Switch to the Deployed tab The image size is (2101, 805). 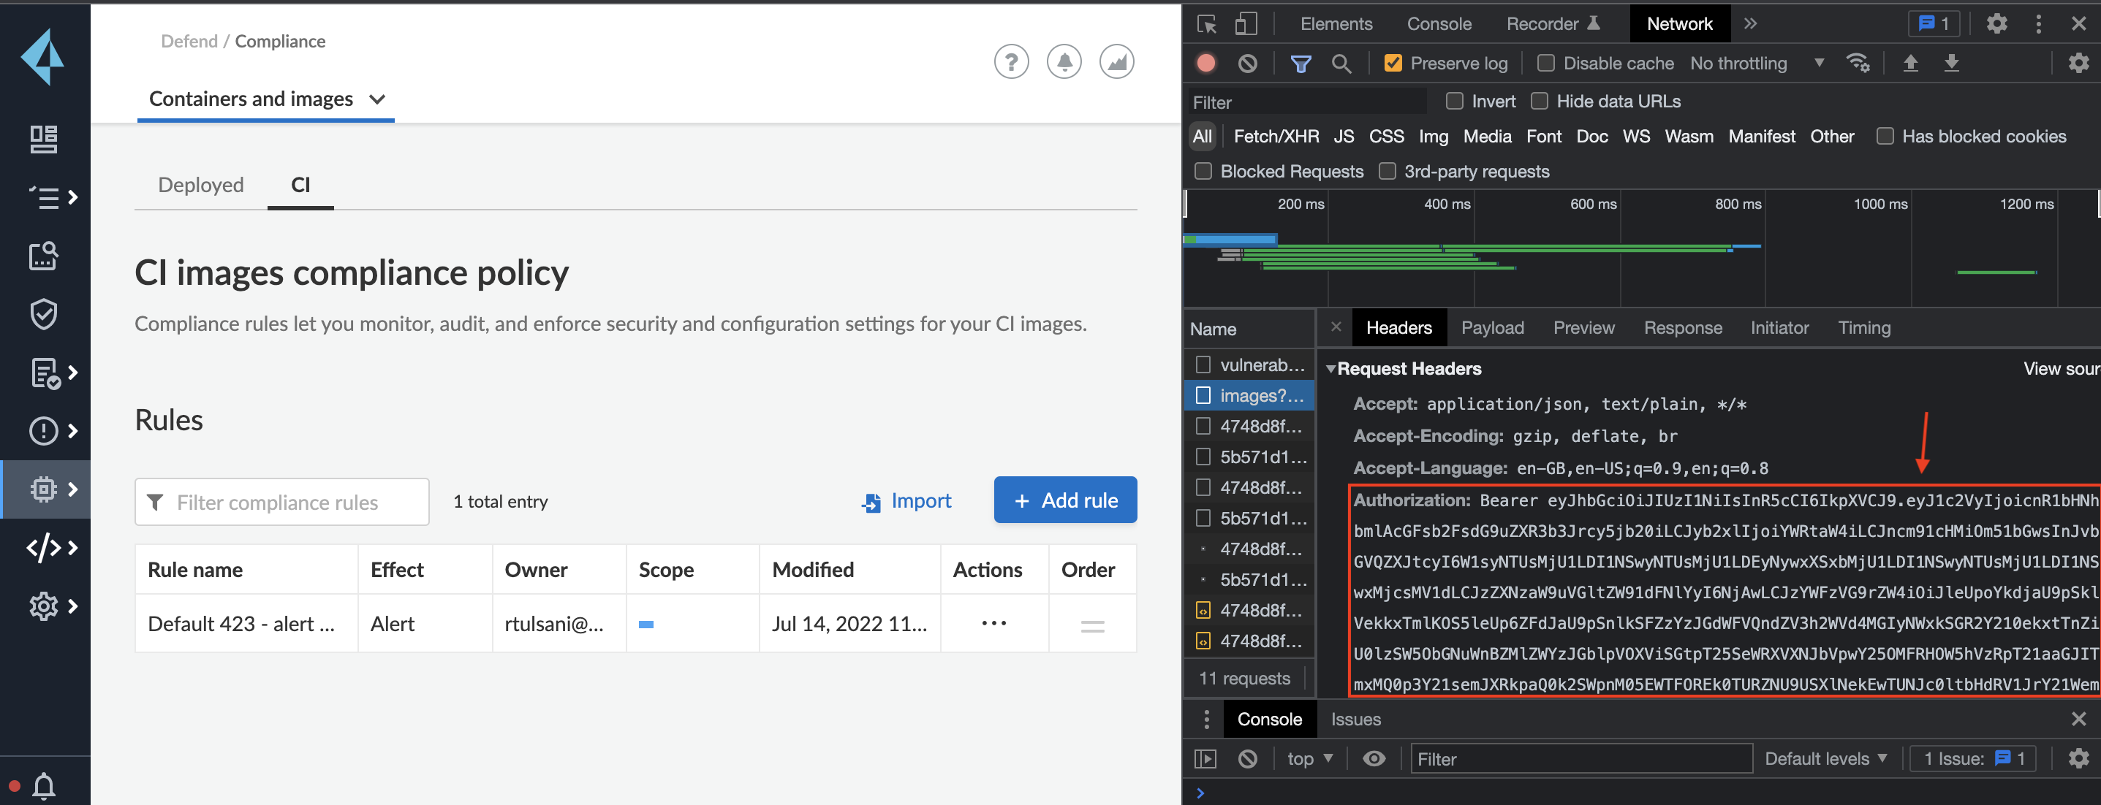(200, 185)
